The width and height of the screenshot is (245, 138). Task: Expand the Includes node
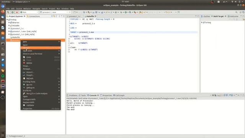(9, 26)
